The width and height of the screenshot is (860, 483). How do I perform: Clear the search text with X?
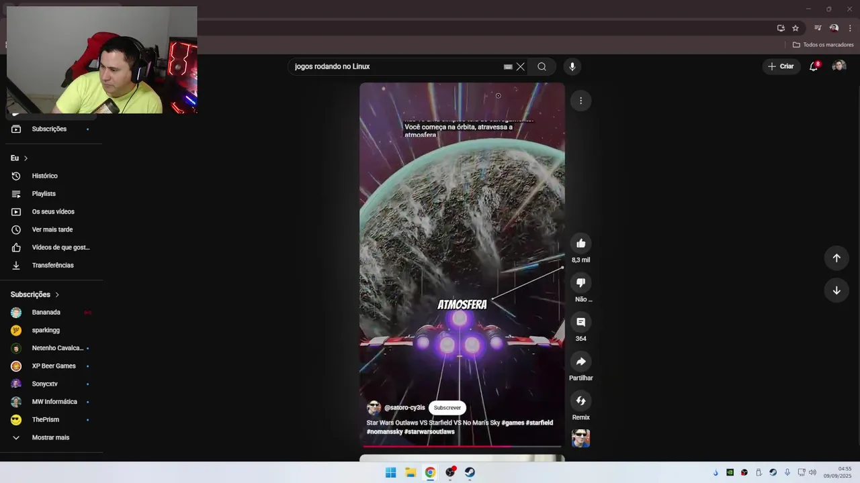click(x=520, y=66)
